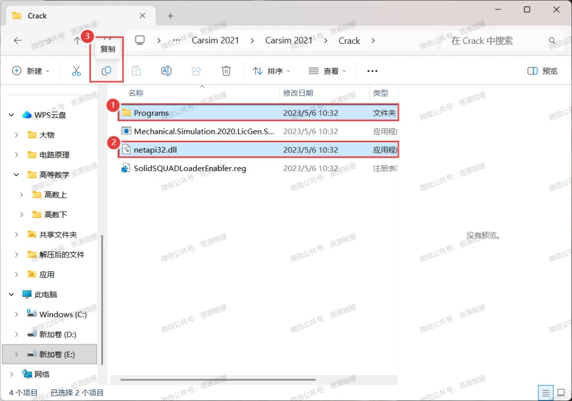Sort by 类型 column header
Image resolution: width=572 pixels, height=401 pixels.
[x=380, y=93]
